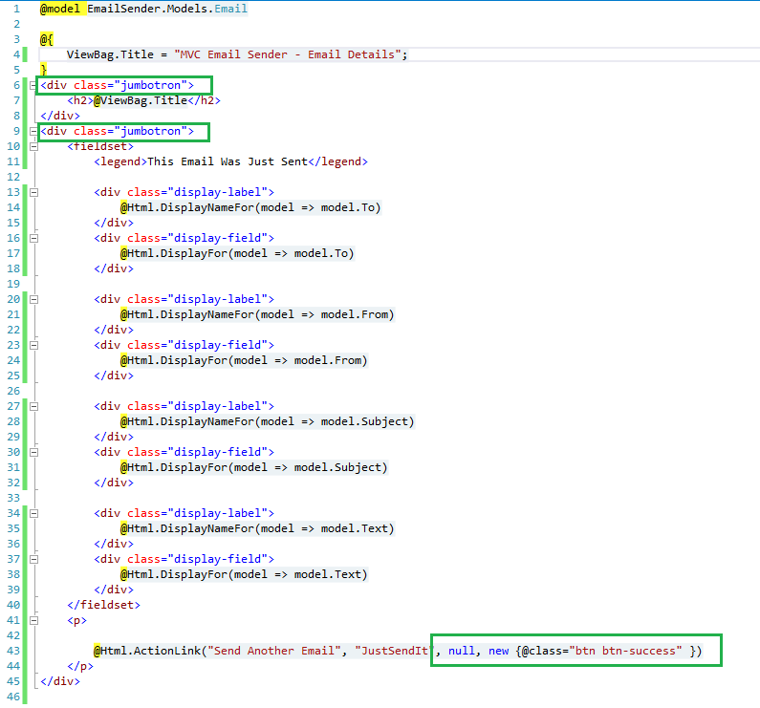
Task: Collapse the fieldset block at line 10
Action: point(33,147)
